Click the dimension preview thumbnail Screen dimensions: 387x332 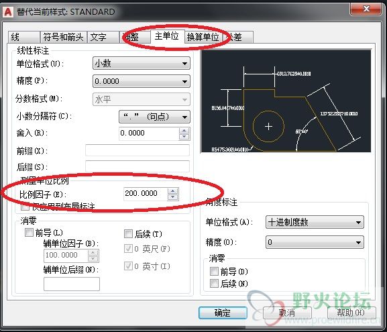point(286,101)
